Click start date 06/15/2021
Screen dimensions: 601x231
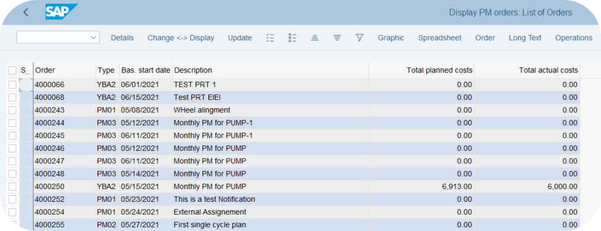tap(140, 97)
